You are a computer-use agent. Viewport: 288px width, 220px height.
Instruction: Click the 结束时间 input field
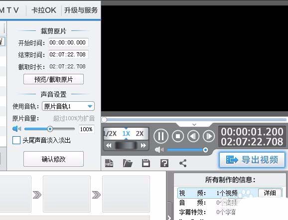point(68,55)
